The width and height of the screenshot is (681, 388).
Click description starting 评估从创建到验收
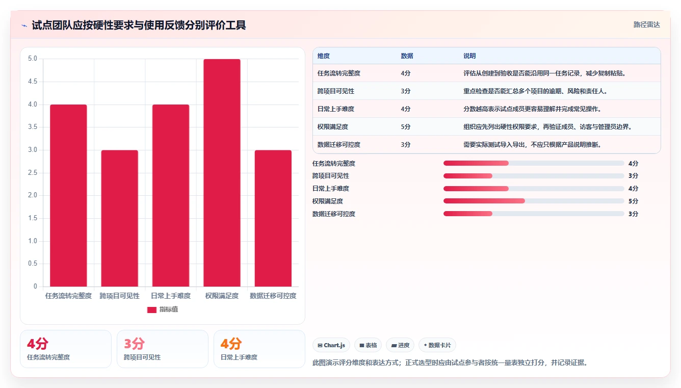tap(544, 73)
